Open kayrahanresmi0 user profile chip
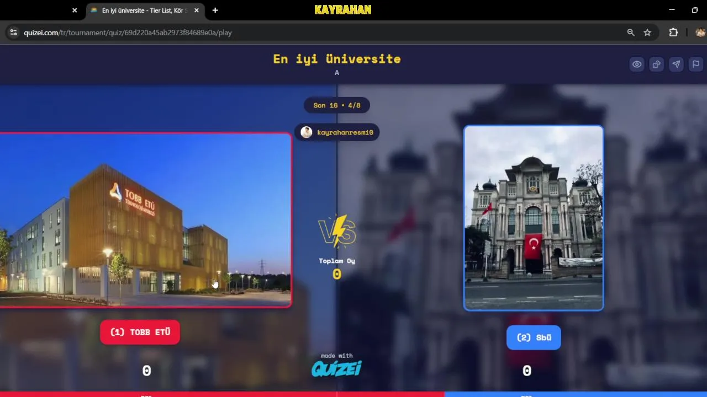Screen dimensions: 707x397 click(337, 132)
